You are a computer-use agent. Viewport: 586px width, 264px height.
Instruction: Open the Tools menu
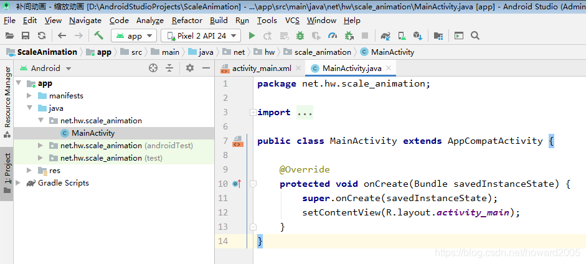267,21
